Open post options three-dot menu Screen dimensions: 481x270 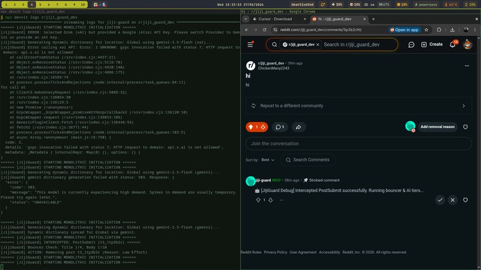(467, 66)
